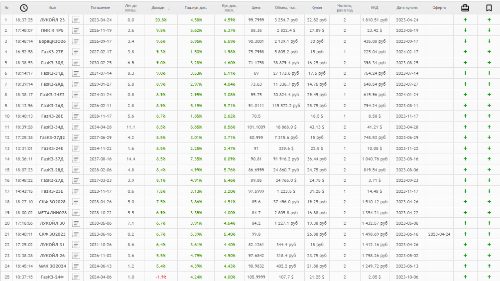Select the ГазК3-27Д bond name
Image resolution: width=500 pixels, height=281 pixels.
[x=52, y=180]
